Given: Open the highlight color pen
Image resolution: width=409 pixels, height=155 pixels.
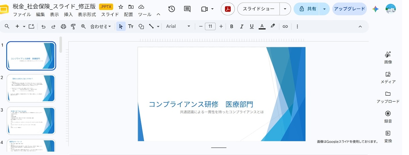Looking at the screenshot, I should 273,26.
